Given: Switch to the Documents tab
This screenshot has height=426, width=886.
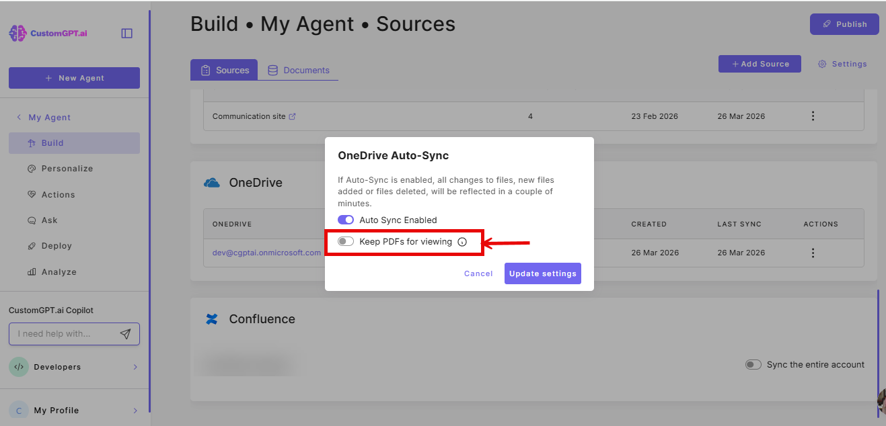Looking at the screenshot, I should (x=300, y=69).
